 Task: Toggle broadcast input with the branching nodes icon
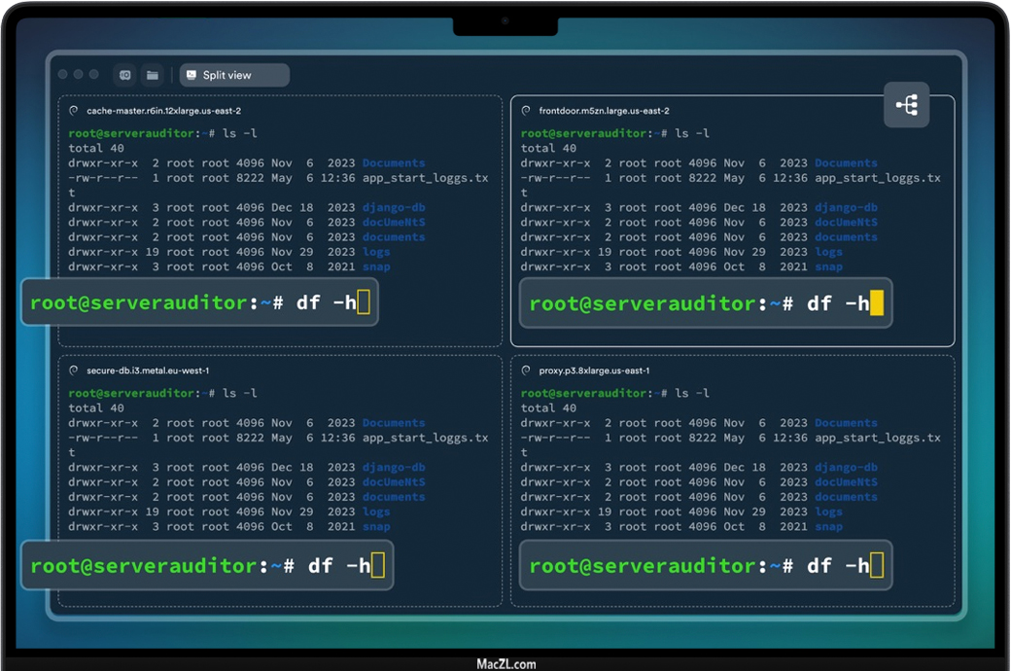[x=906, y=105]
